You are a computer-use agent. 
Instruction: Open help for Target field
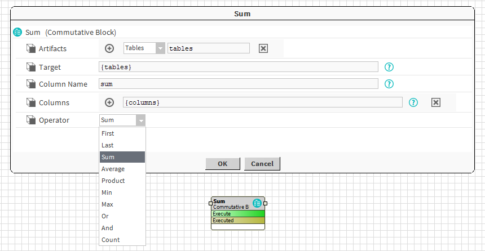tap(389, 67)
